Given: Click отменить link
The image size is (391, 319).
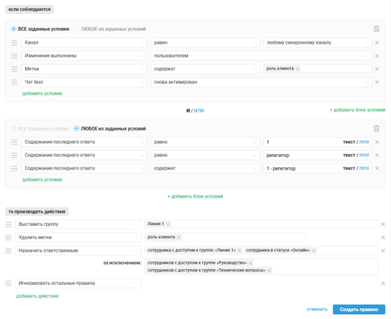Looking at the screenshot, I should coord(317,310).
